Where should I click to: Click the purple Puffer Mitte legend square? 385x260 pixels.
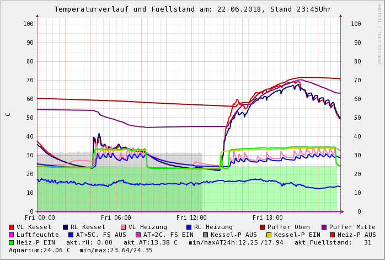(x=324, y=227)
